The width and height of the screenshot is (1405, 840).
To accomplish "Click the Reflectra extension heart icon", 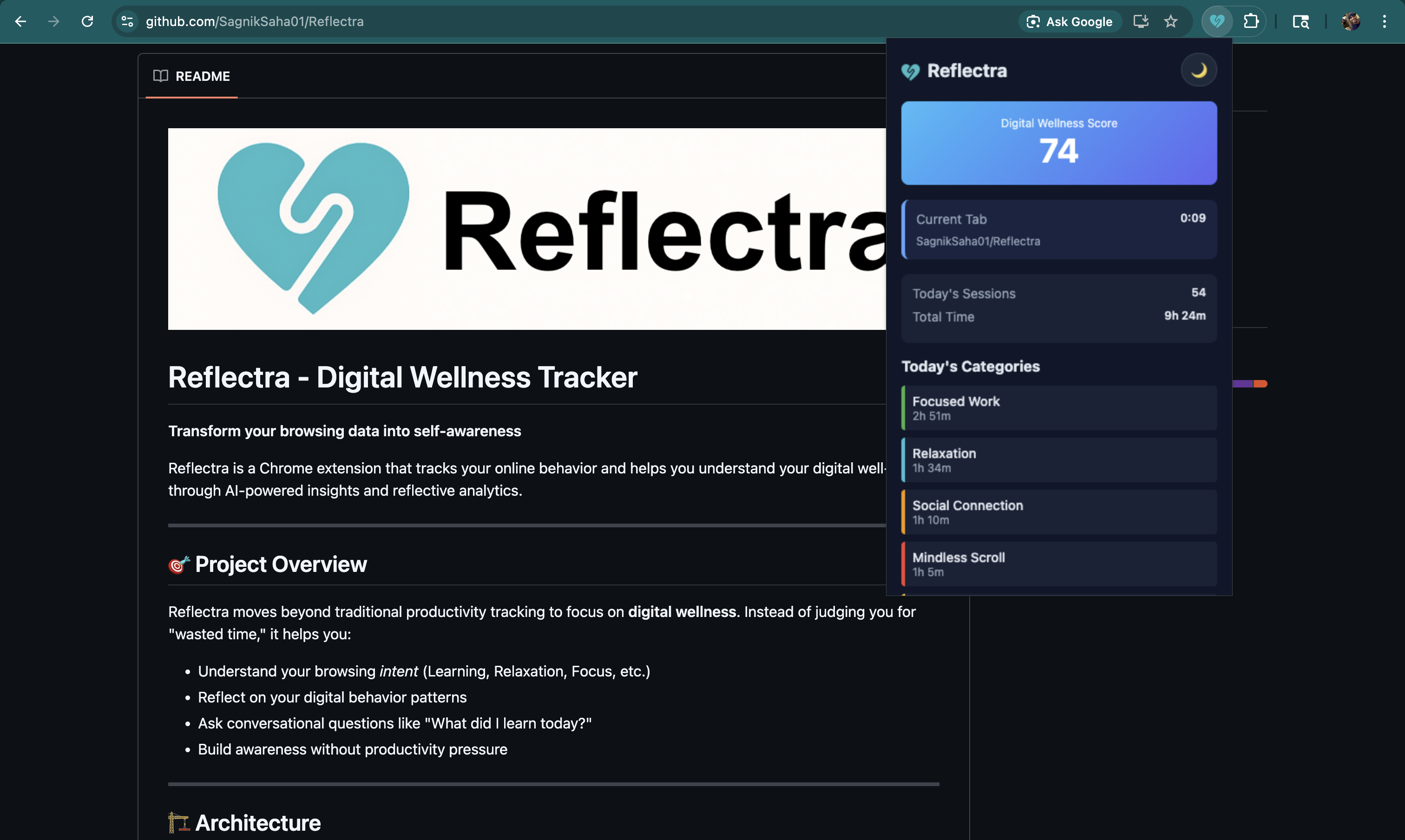I will click(1217, 21).
